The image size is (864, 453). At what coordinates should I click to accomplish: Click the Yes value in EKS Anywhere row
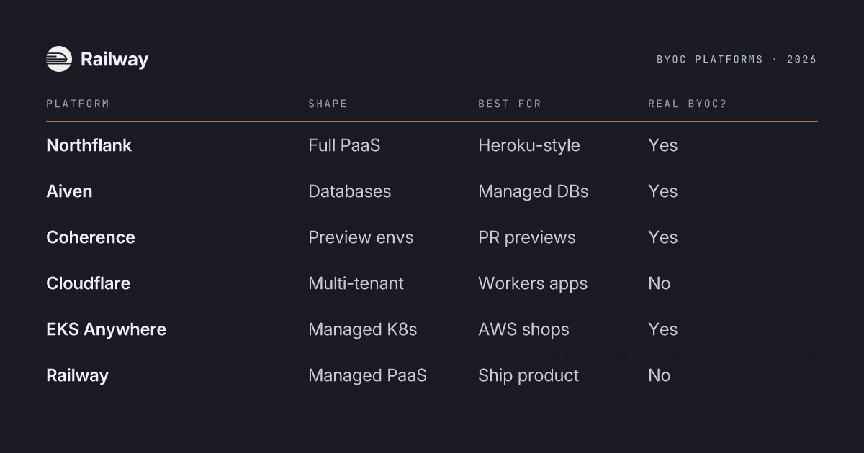click(663, 329)
